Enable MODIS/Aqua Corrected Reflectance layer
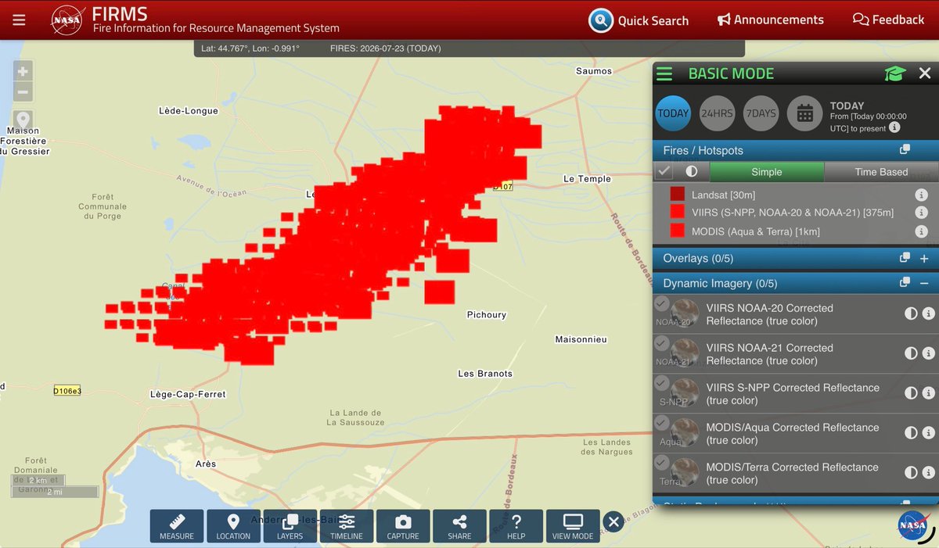939x548 pixels. point(662,422)
